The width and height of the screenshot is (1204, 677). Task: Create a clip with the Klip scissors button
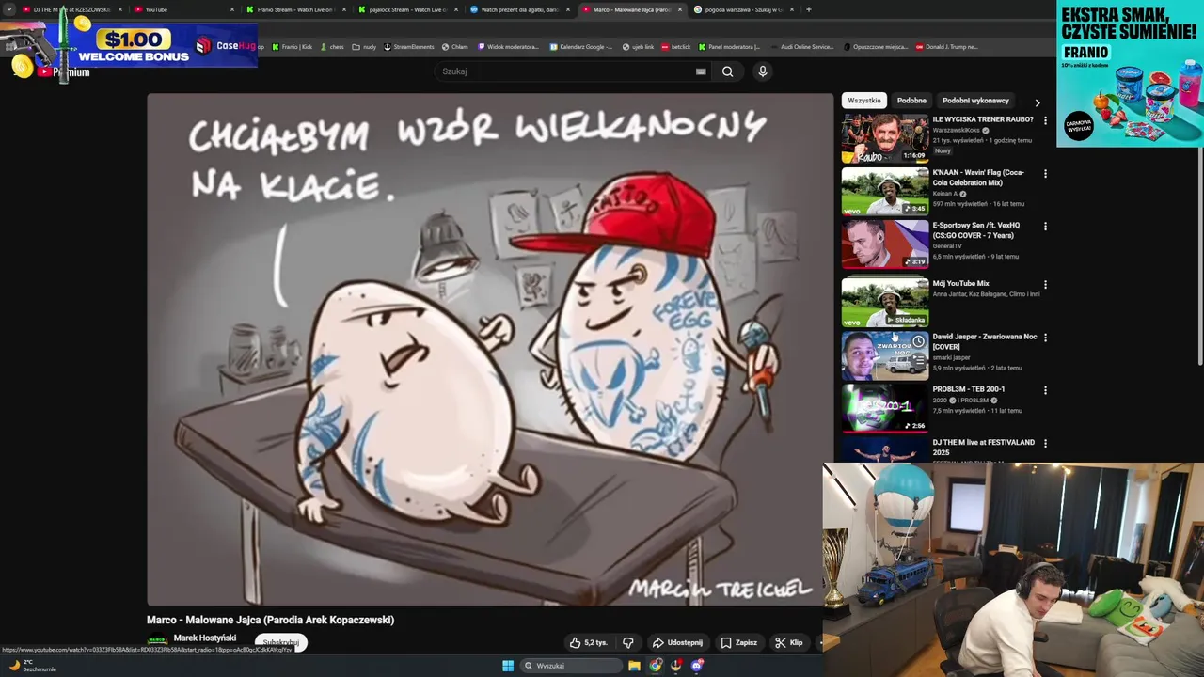[789, 643]
